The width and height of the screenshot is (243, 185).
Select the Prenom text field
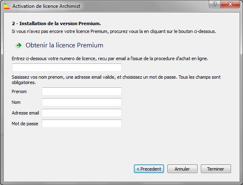click(82, 91)
